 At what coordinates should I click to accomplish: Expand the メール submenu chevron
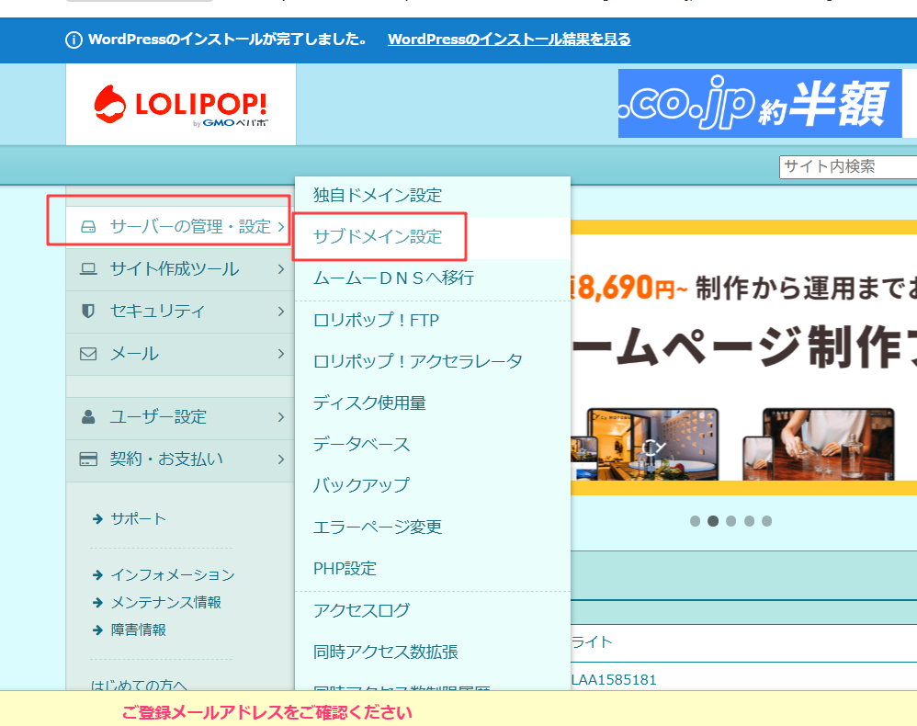(x=281, y=353)
